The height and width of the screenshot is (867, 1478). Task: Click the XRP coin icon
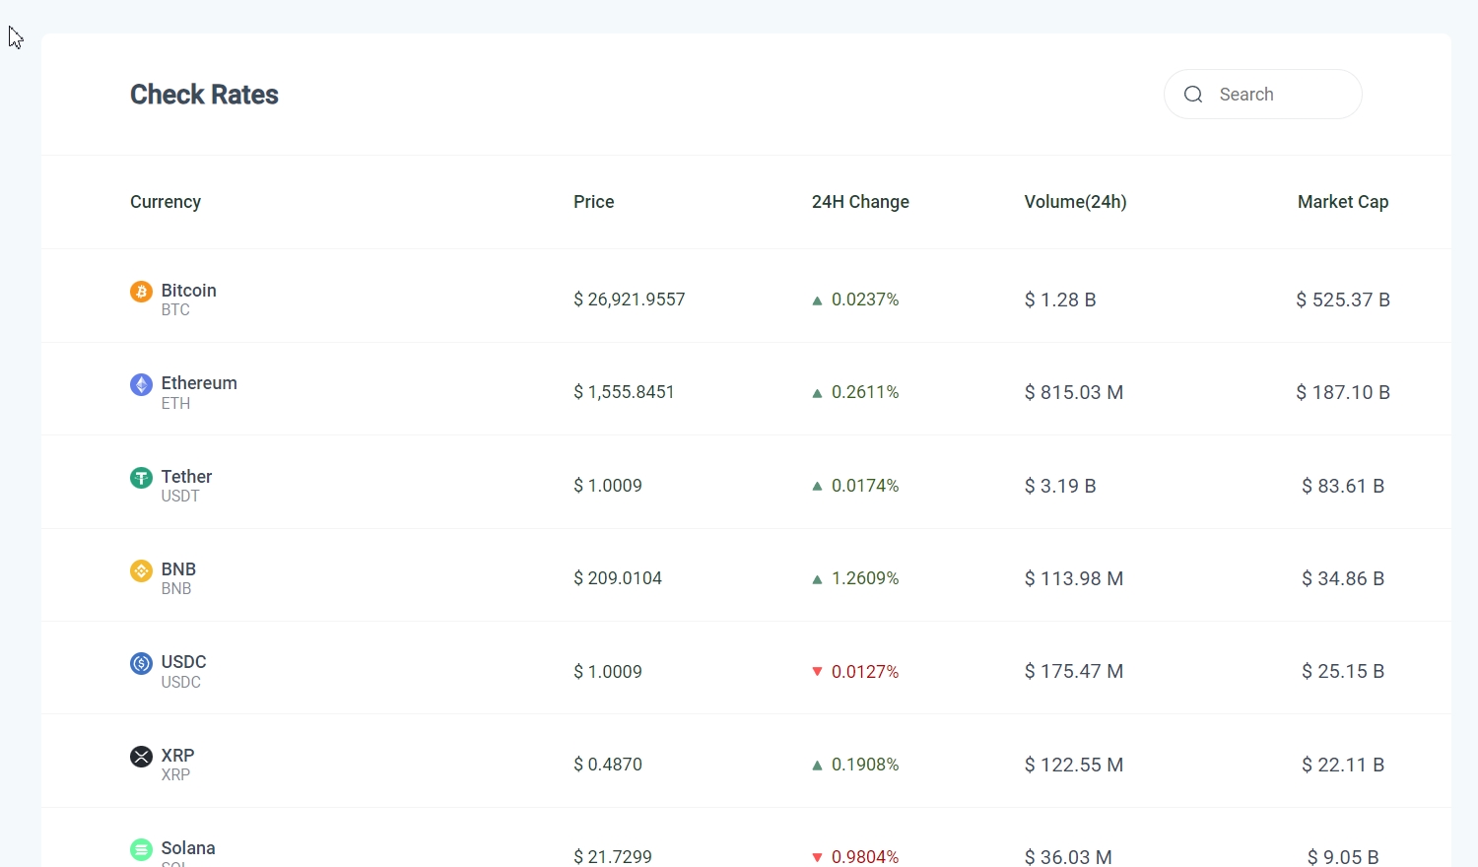pyautogui.click(x=141, y=757)
